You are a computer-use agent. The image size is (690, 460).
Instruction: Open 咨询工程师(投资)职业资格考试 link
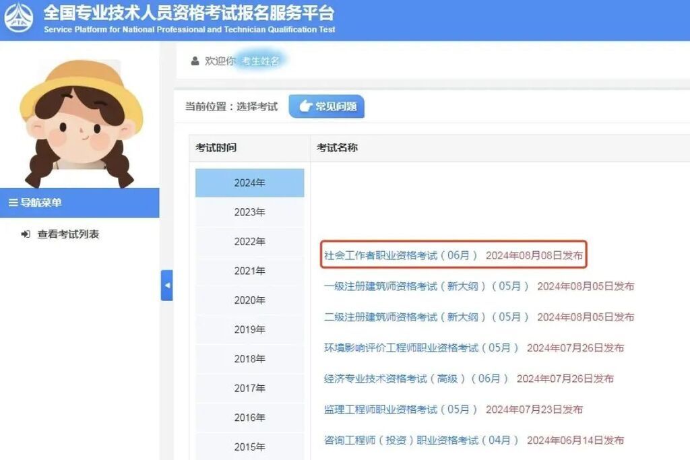point(421,440)
